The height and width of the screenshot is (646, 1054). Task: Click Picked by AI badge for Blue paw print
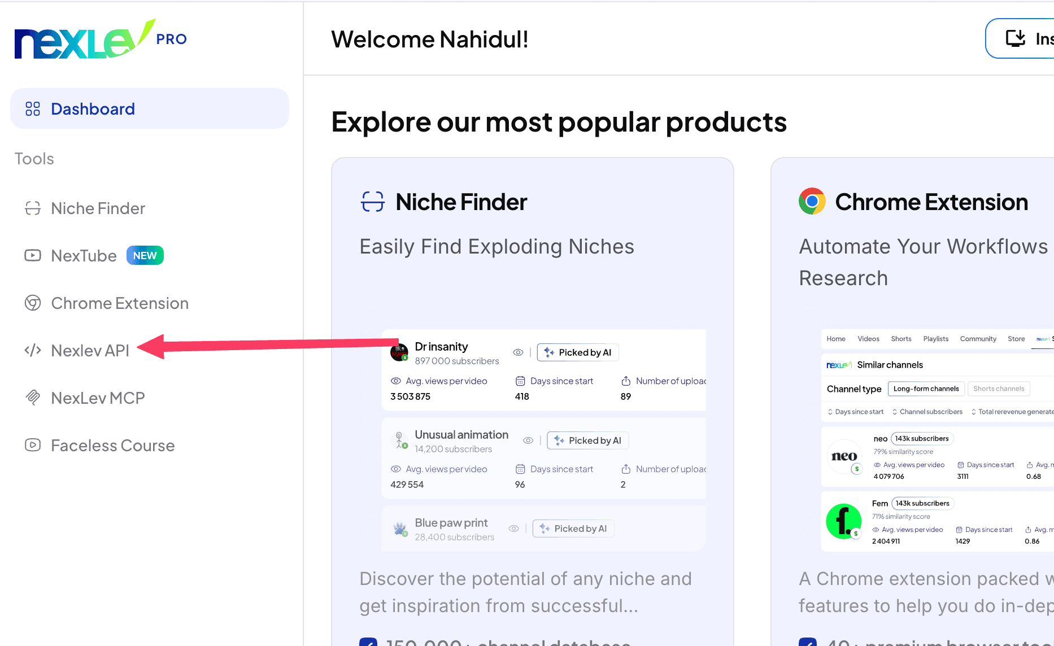[573, 529]
